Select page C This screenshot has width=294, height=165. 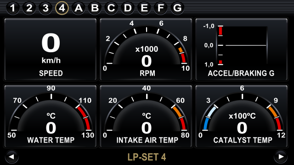point(111,8)
